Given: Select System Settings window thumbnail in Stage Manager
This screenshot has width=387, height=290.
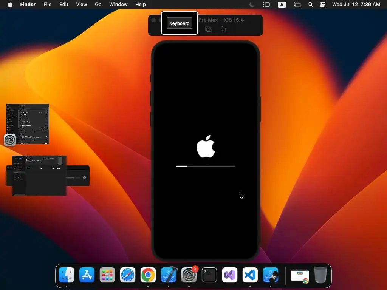Looking at the screenshot, I should click(28, 124).
